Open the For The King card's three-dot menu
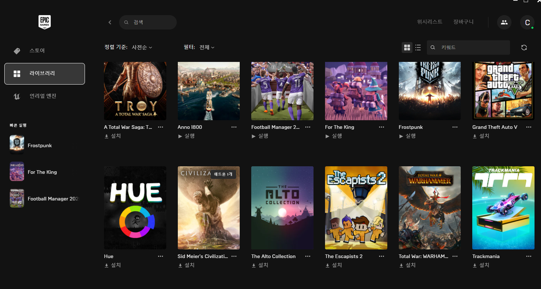Viewport: 541px width, 289px height. [382, 127]
